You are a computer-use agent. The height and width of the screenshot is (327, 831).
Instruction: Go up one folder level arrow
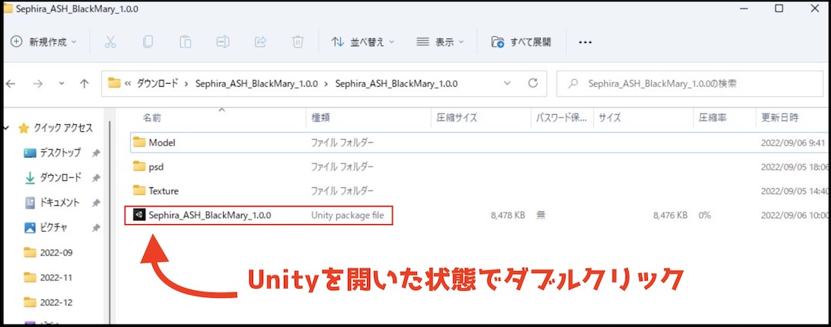click(x=84, y=83)
